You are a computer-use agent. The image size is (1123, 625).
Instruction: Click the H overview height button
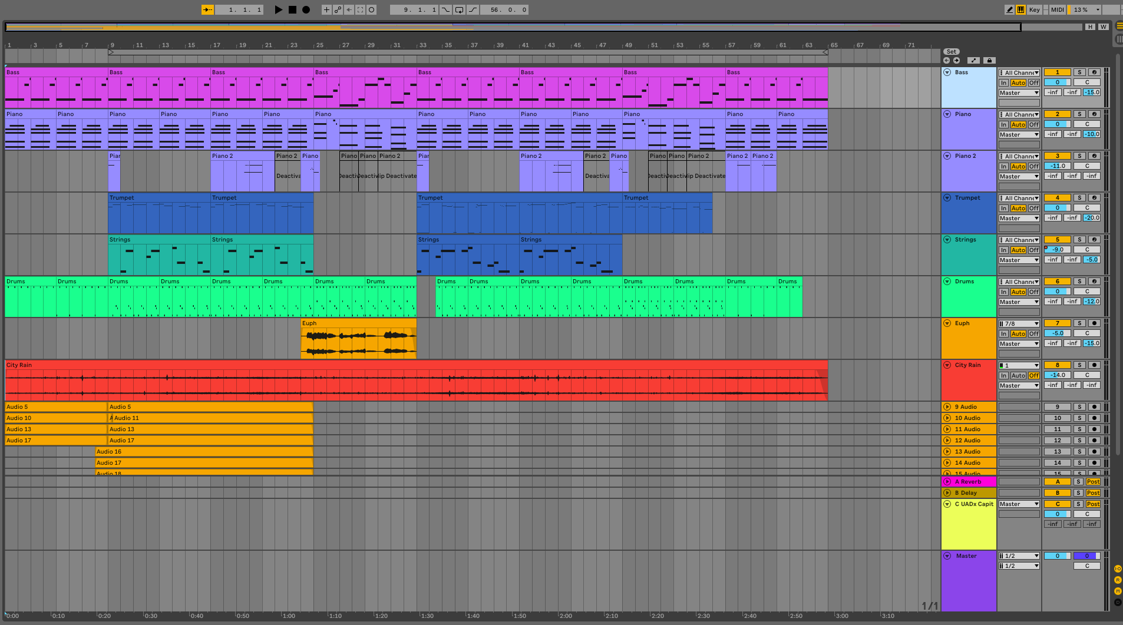[x=1091, y=27]
